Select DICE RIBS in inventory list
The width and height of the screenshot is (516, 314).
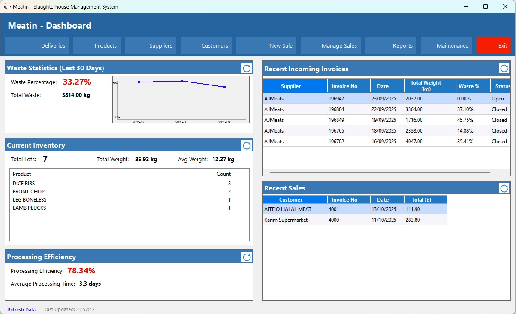click(x=24, y=184)
